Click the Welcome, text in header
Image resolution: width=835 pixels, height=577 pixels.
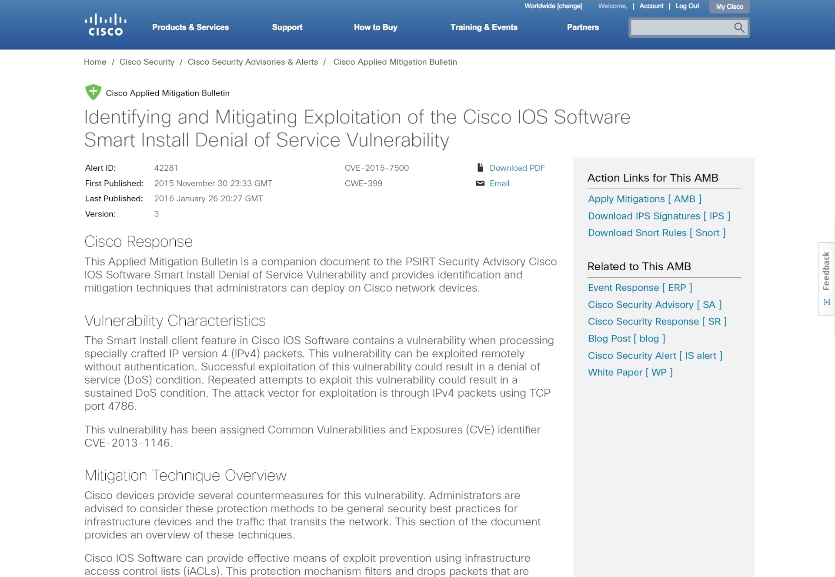pos(612,6)
